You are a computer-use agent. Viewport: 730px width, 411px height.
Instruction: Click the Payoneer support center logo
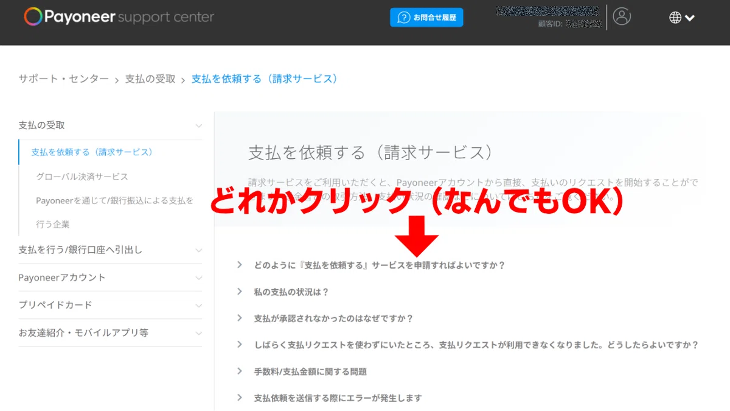[x=119, y=17]
